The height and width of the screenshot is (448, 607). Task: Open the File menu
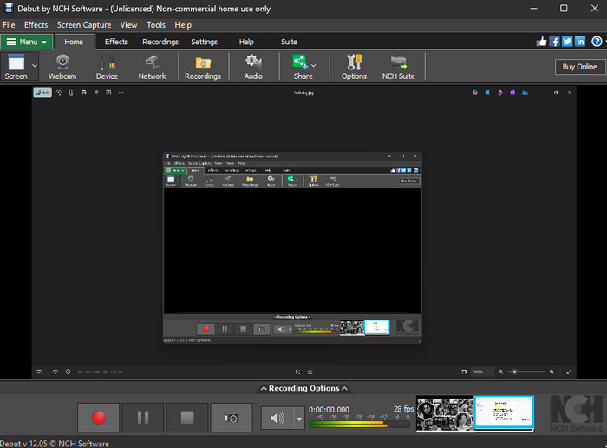pos(9,25)
